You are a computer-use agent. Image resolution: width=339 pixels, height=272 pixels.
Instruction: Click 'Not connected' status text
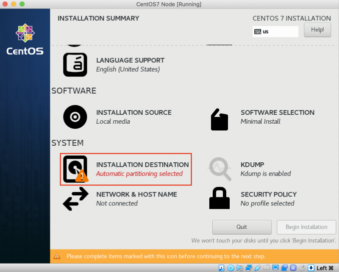117,203
